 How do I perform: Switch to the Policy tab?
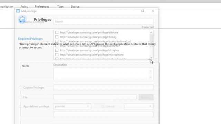click(x=24, y=7)
